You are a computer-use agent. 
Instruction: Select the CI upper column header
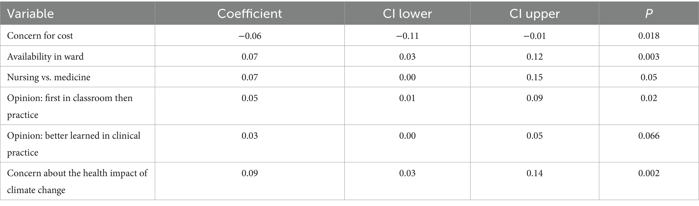point(534,14)
